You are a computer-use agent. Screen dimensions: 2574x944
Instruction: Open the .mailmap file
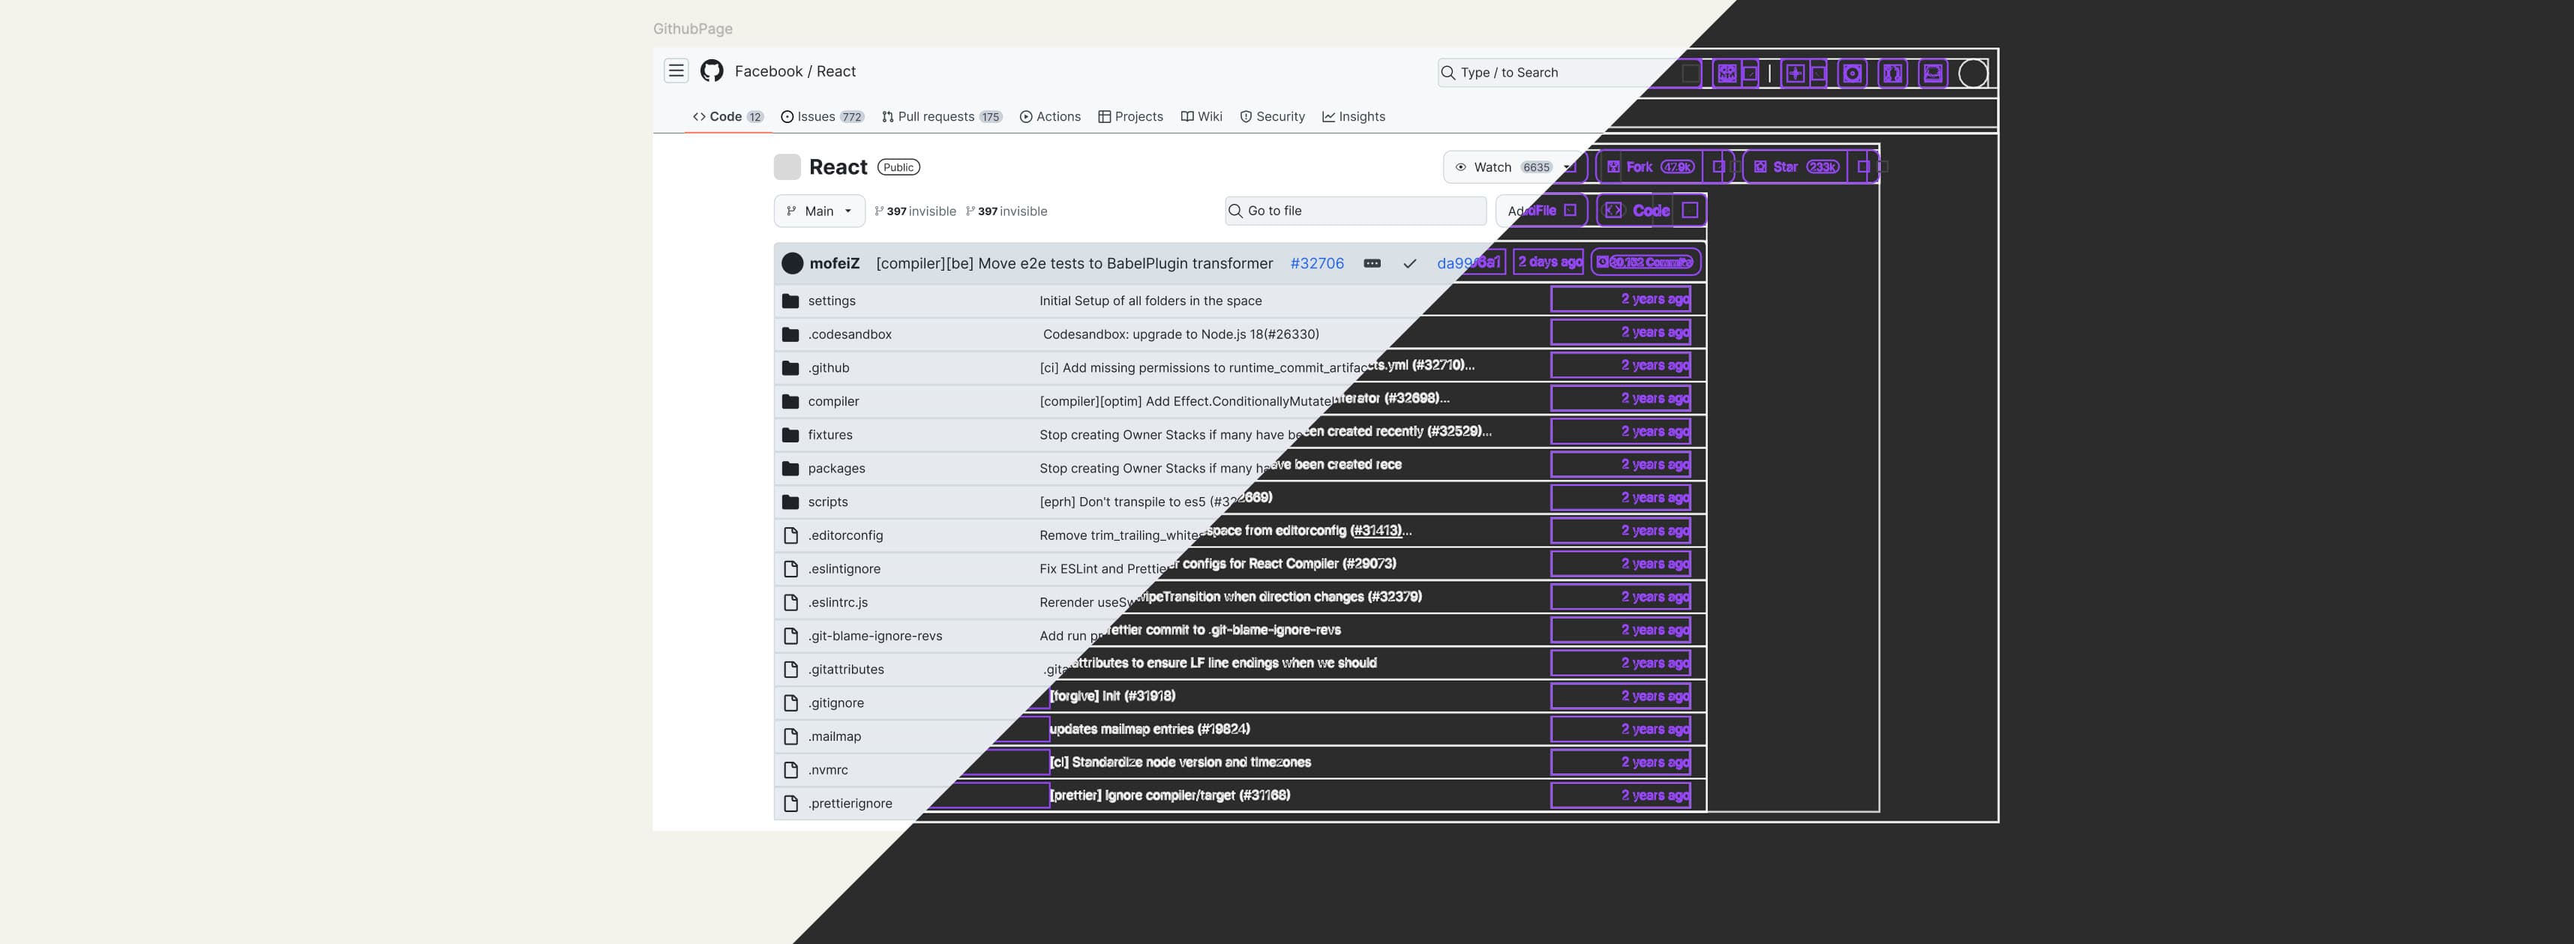[x=834, y=736]
